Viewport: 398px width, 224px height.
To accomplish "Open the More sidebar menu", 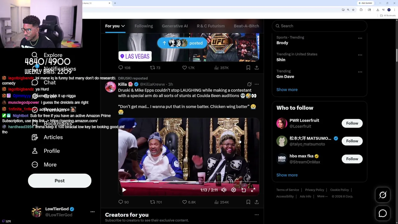I will coord(44,165).
